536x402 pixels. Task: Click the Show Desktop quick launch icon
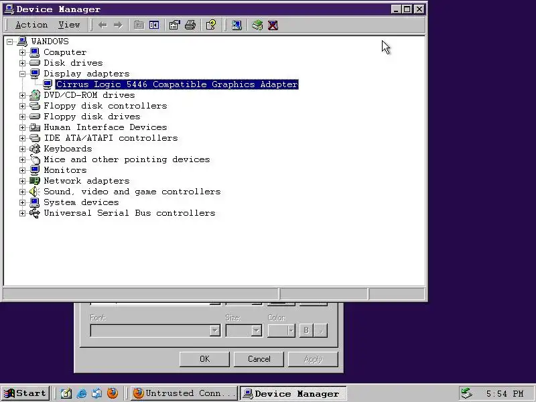tap(66, 393)
